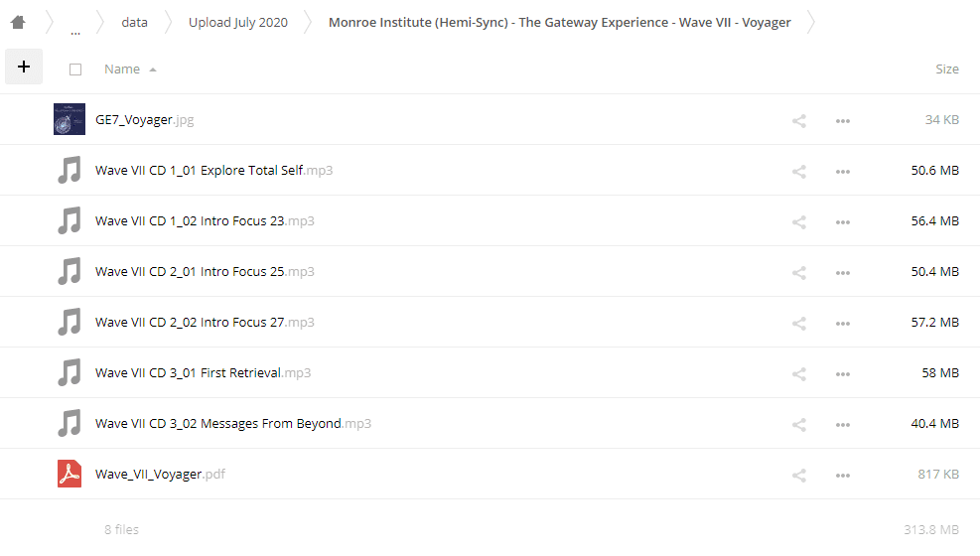Open more actions for Messages From Beyond

coord(843,424)
